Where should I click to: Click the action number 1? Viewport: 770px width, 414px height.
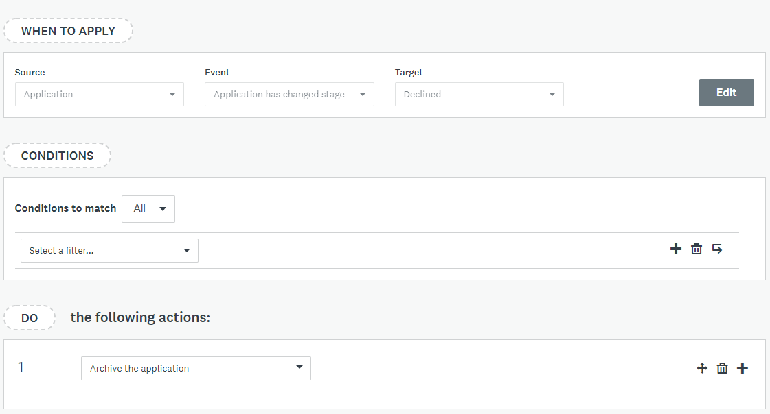tap(21, 367)
